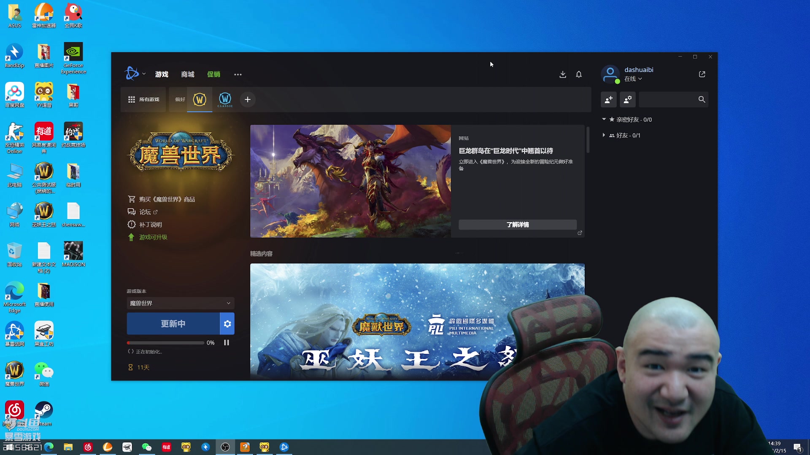Open 百度网盘 desktop icon

point(14,95)
